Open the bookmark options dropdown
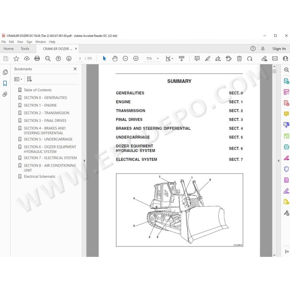The width and height of the screenshot is (290, 290). [x=18, y=79]
